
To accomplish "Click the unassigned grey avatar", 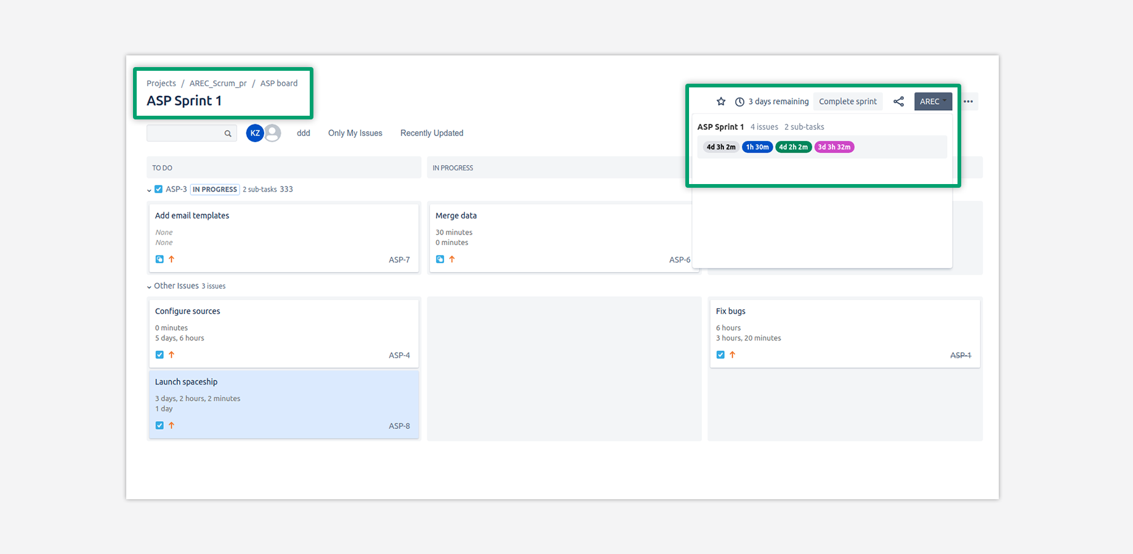I will 273,133.
